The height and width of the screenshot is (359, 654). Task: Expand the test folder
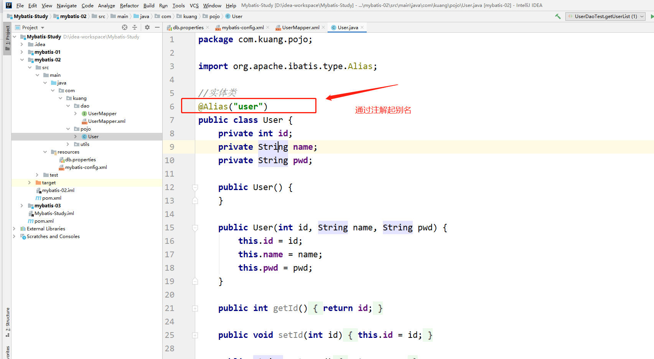37,175
